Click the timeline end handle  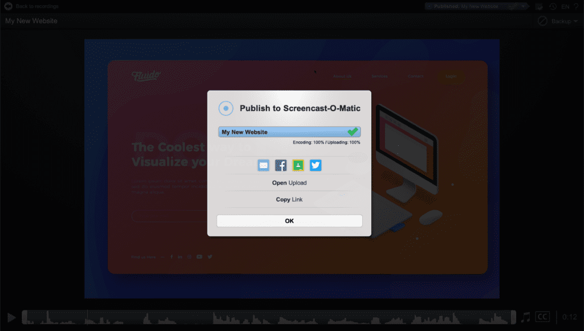click(x=513, y=317)
